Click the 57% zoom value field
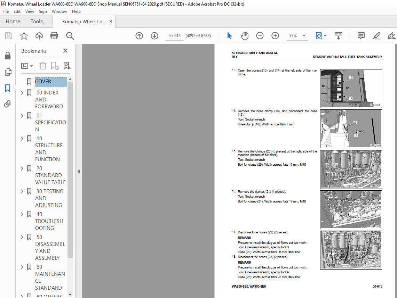The image size is (397, 298). click(293, 36)
